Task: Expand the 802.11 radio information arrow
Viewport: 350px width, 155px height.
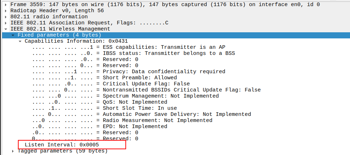Action: click(6, 17)
